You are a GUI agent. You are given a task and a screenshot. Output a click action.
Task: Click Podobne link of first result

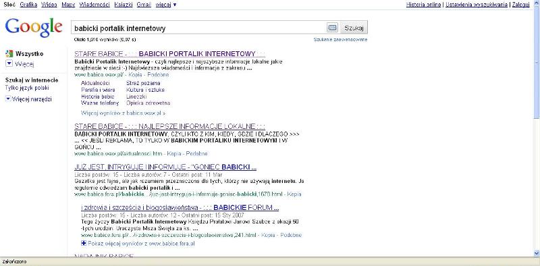pyautogui.click(x=158, y=74)
